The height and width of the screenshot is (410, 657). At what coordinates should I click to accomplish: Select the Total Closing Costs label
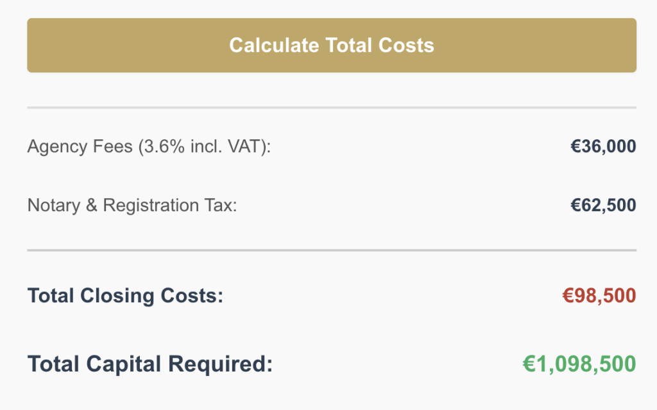(125, 296)
